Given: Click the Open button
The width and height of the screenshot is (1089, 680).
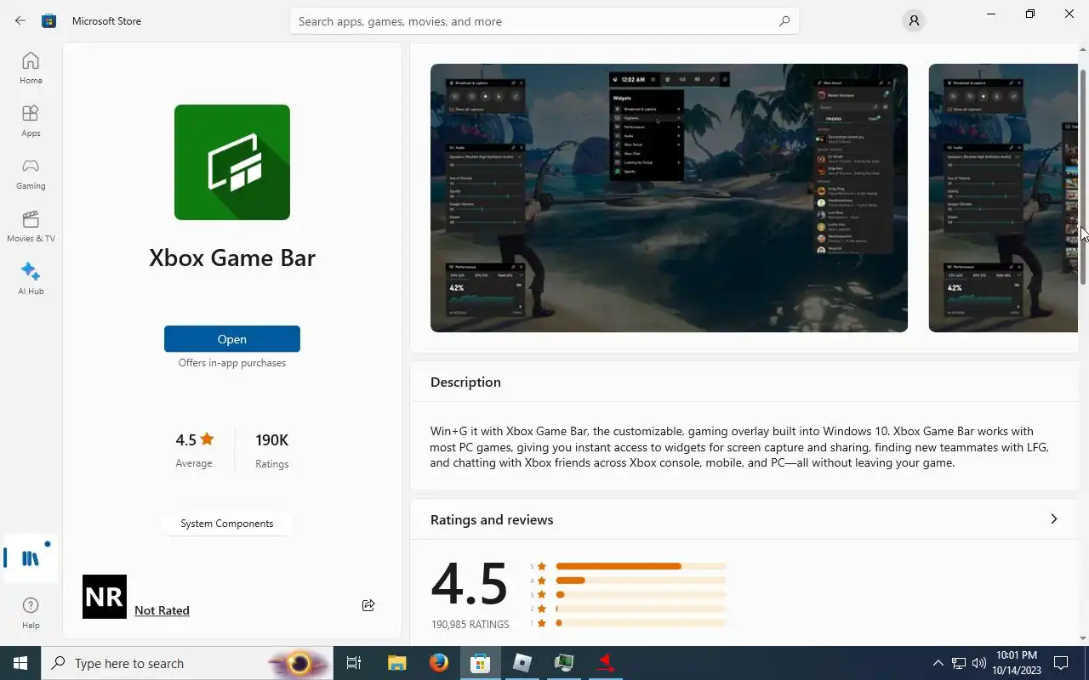Looking at the screenshot, I should (x=232, y=339).
